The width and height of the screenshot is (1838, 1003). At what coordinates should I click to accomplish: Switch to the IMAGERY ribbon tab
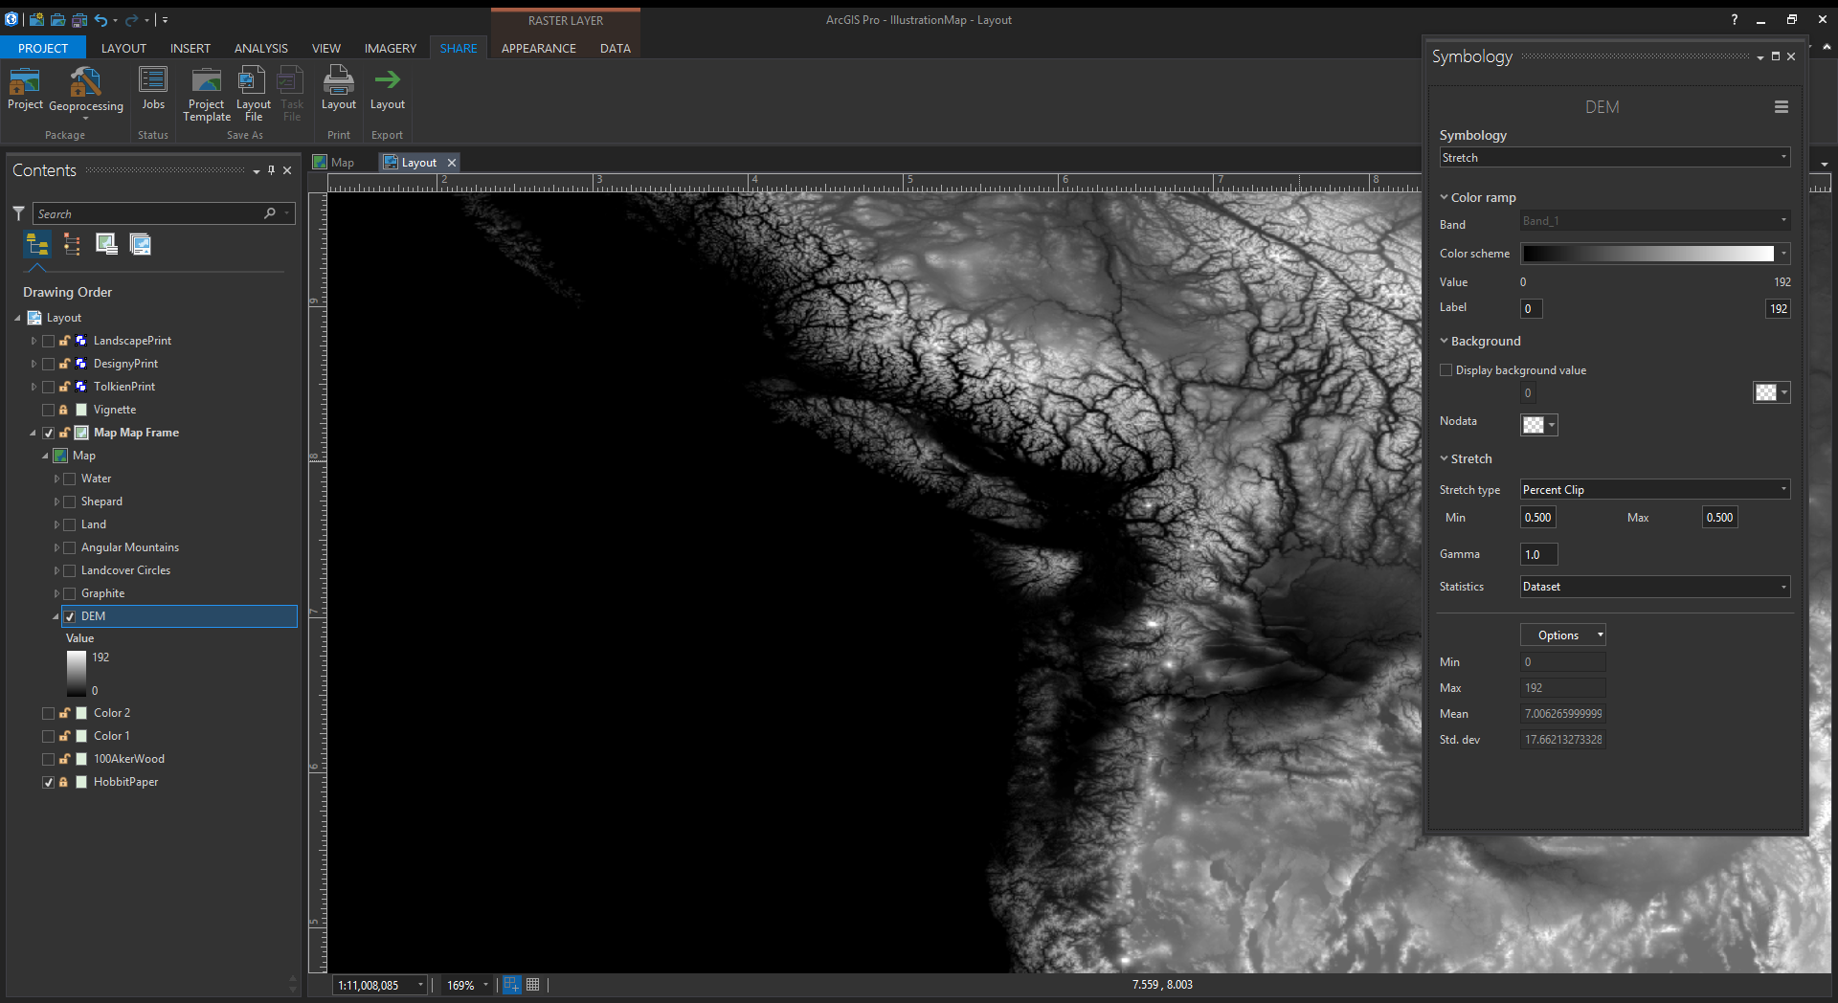click(390, 48)
